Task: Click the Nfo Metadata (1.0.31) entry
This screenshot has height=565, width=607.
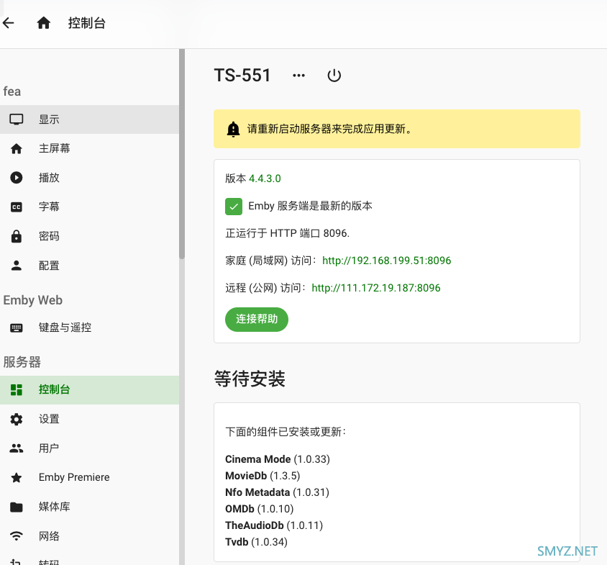Action: [x=277, y=492]
